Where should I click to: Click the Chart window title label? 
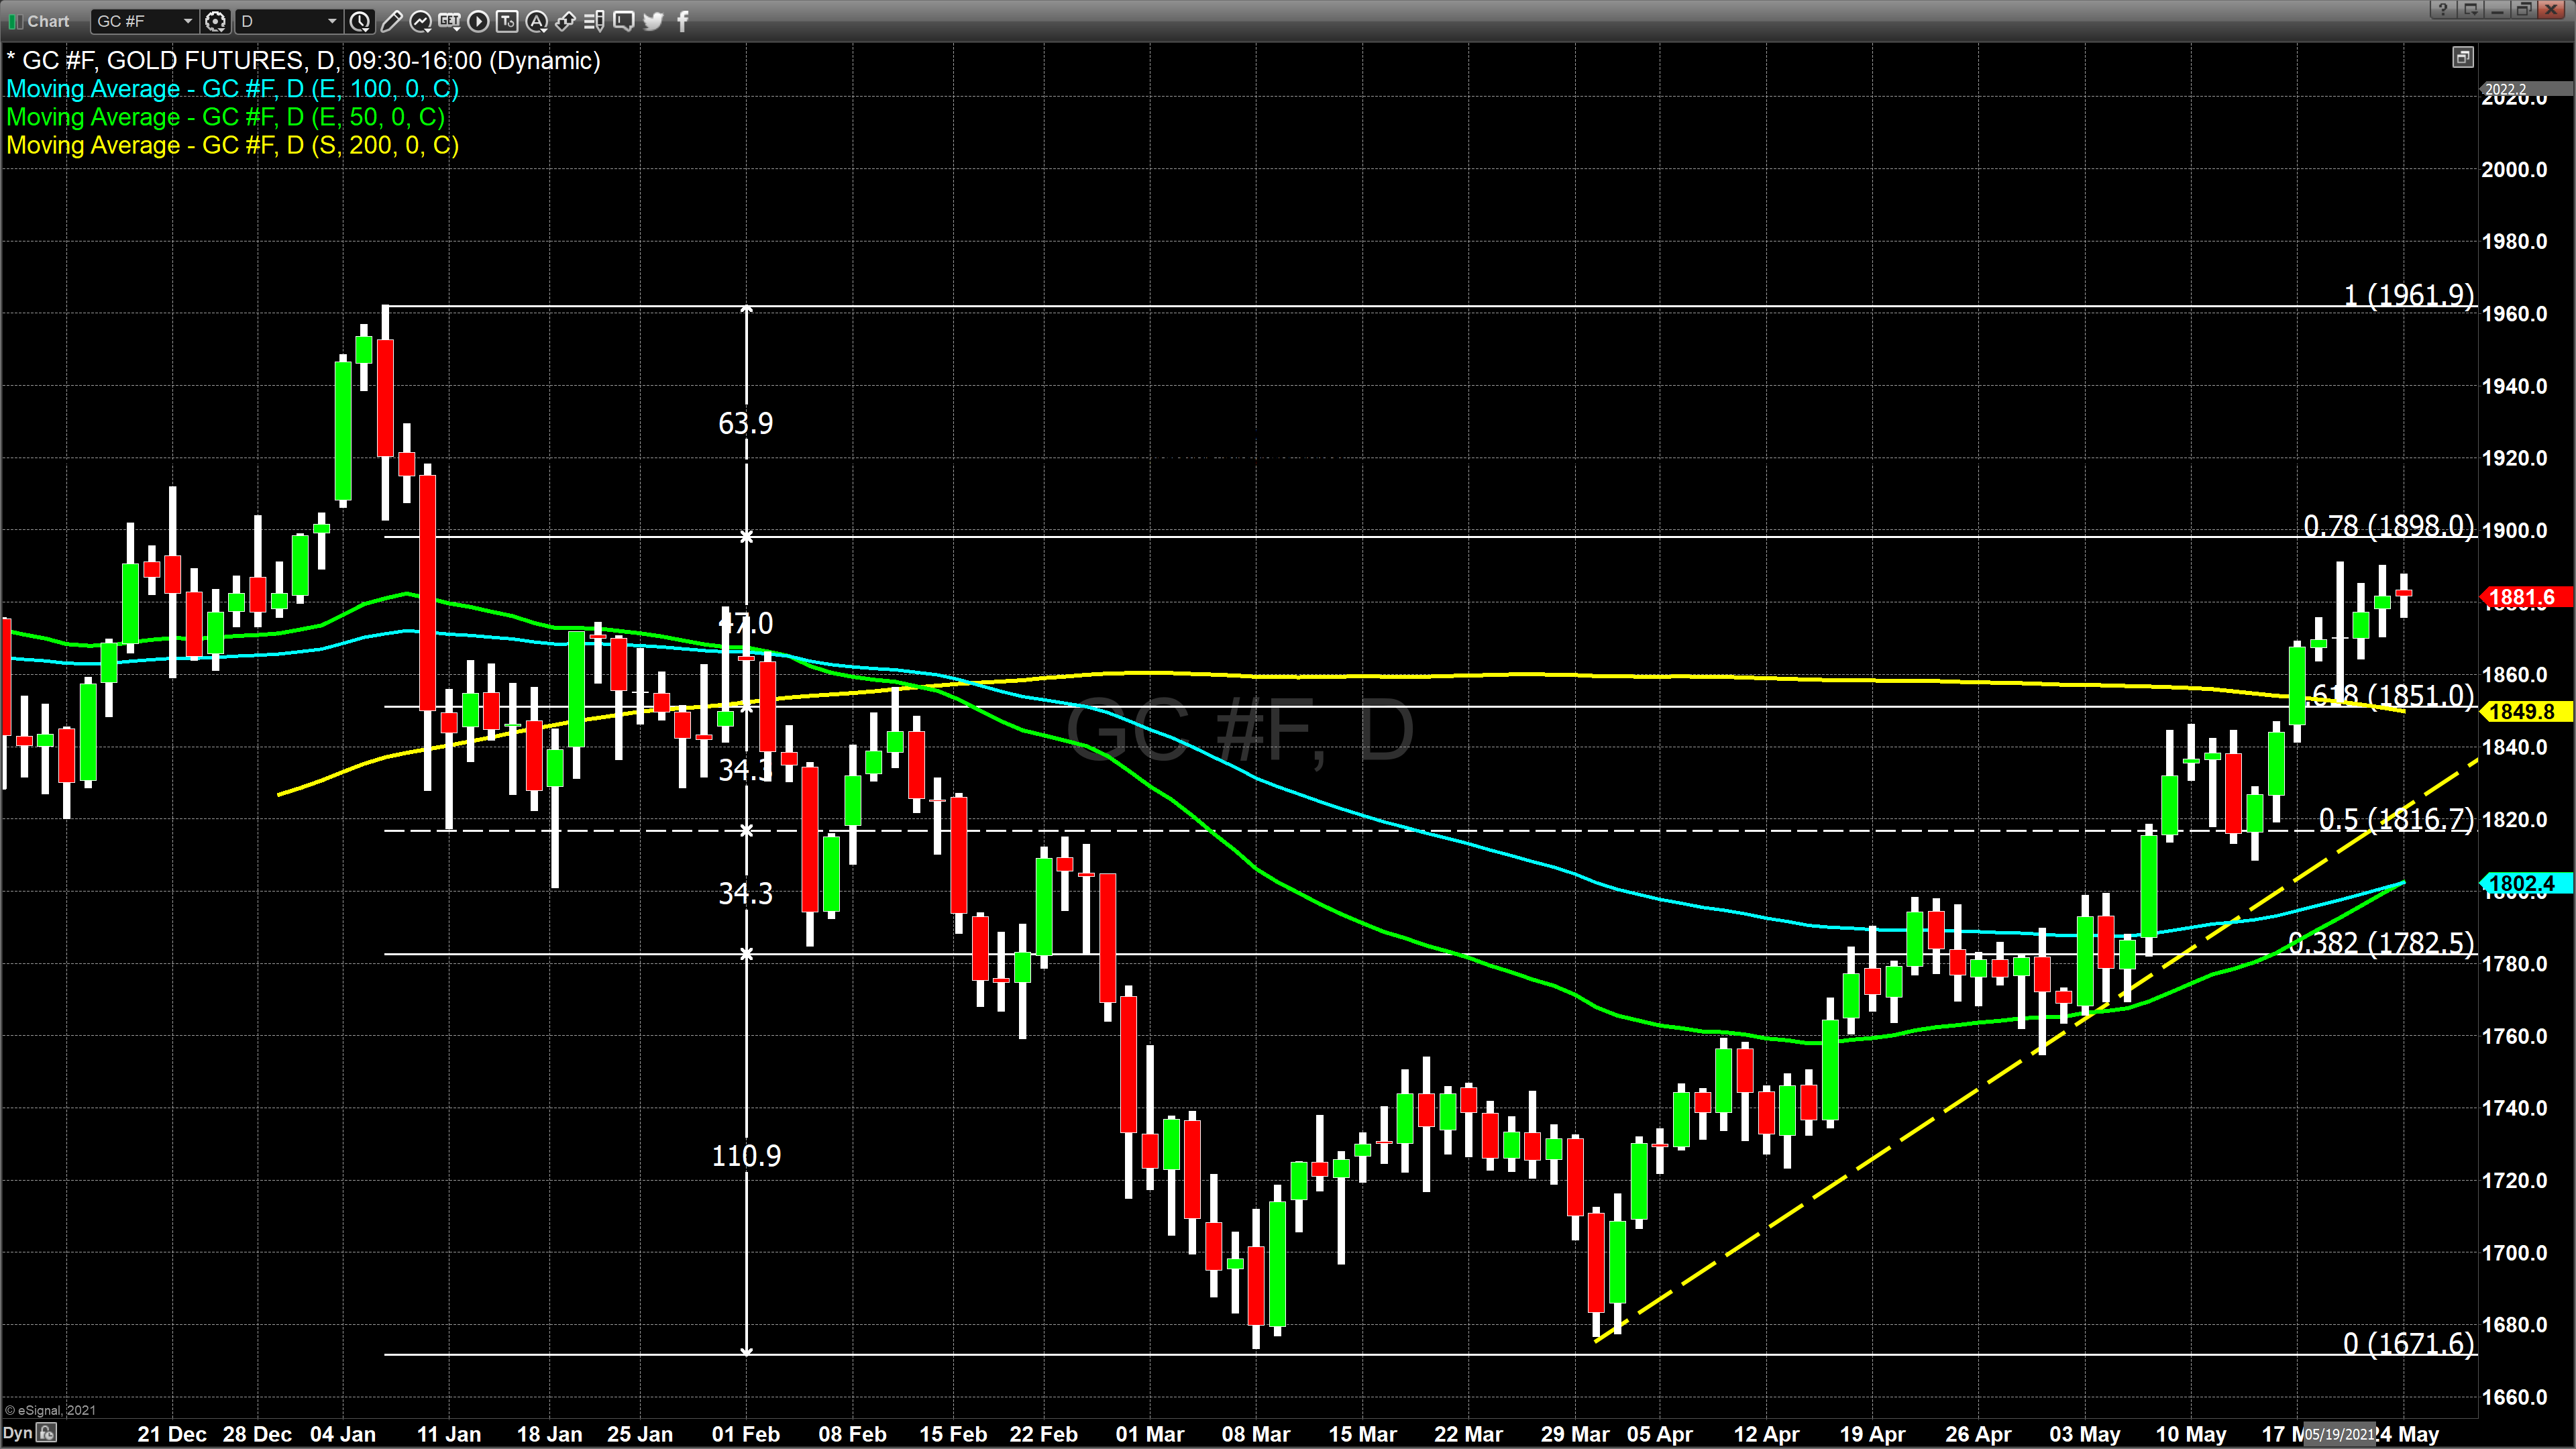[x=48, y=21]
